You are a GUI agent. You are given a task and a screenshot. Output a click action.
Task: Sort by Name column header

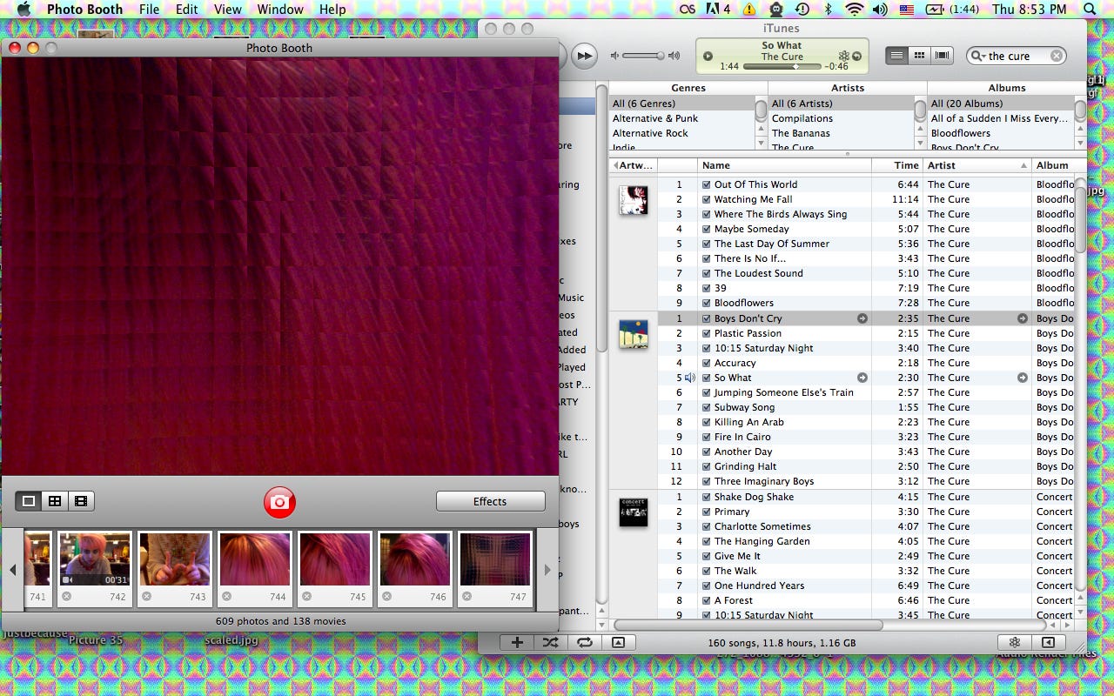pos(784,165)
